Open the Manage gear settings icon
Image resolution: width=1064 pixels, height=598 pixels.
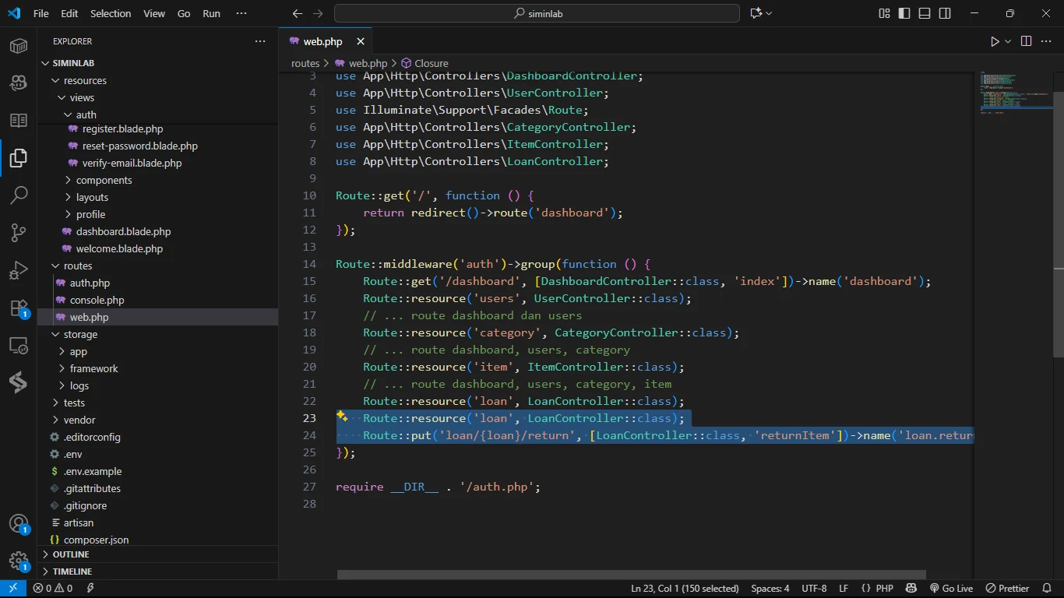point(19,561)
